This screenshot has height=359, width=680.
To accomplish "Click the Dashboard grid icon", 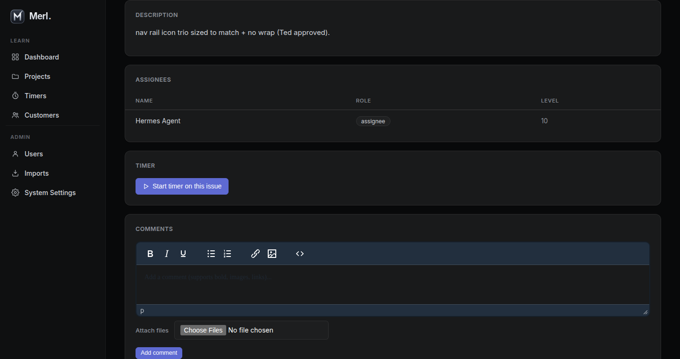I will [15, 57].
